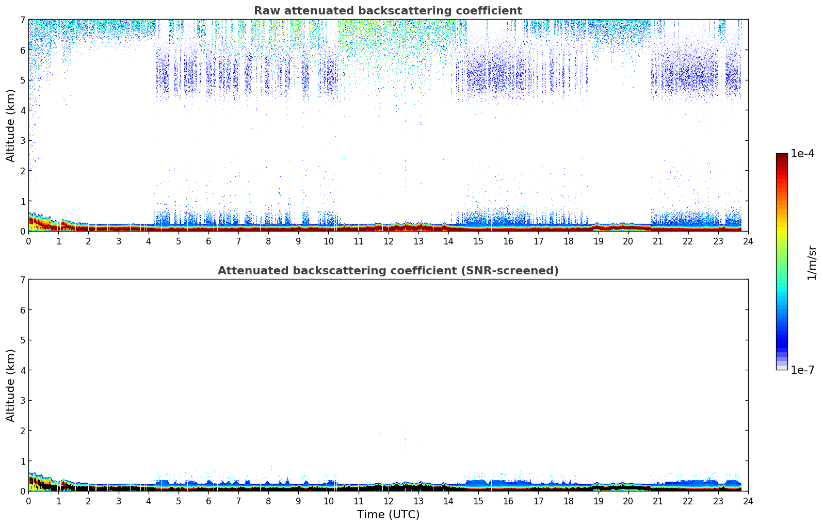Screen dimensions: 823x526
Task: Click the 5 km tick on top plot
Action: (x=22, y=80)
